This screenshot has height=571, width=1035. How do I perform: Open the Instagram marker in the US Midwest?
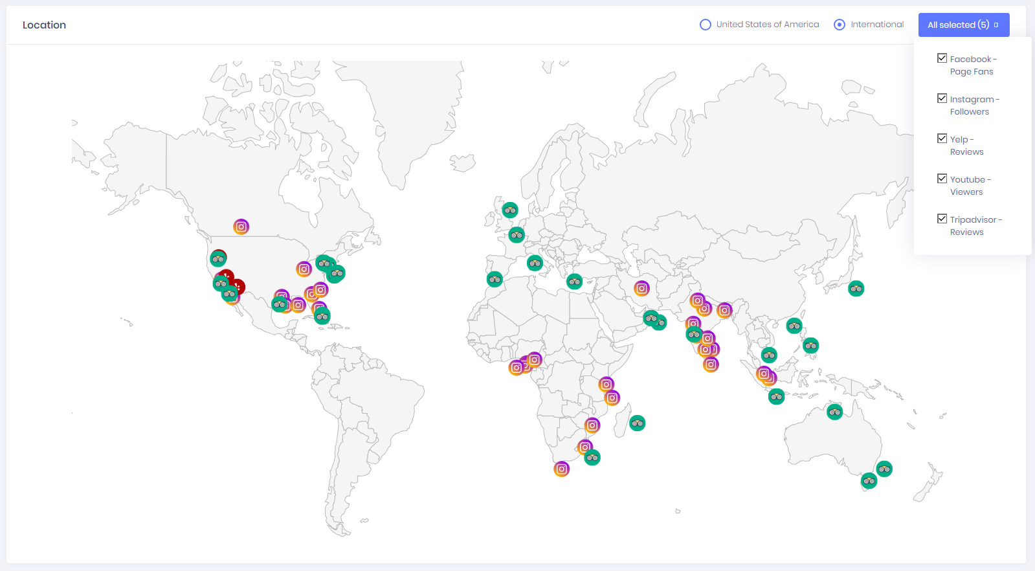pos(304,269)
